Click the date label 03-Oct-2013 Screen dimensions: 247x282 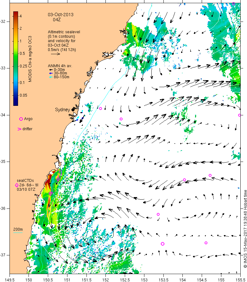click(x=60, y=15)
